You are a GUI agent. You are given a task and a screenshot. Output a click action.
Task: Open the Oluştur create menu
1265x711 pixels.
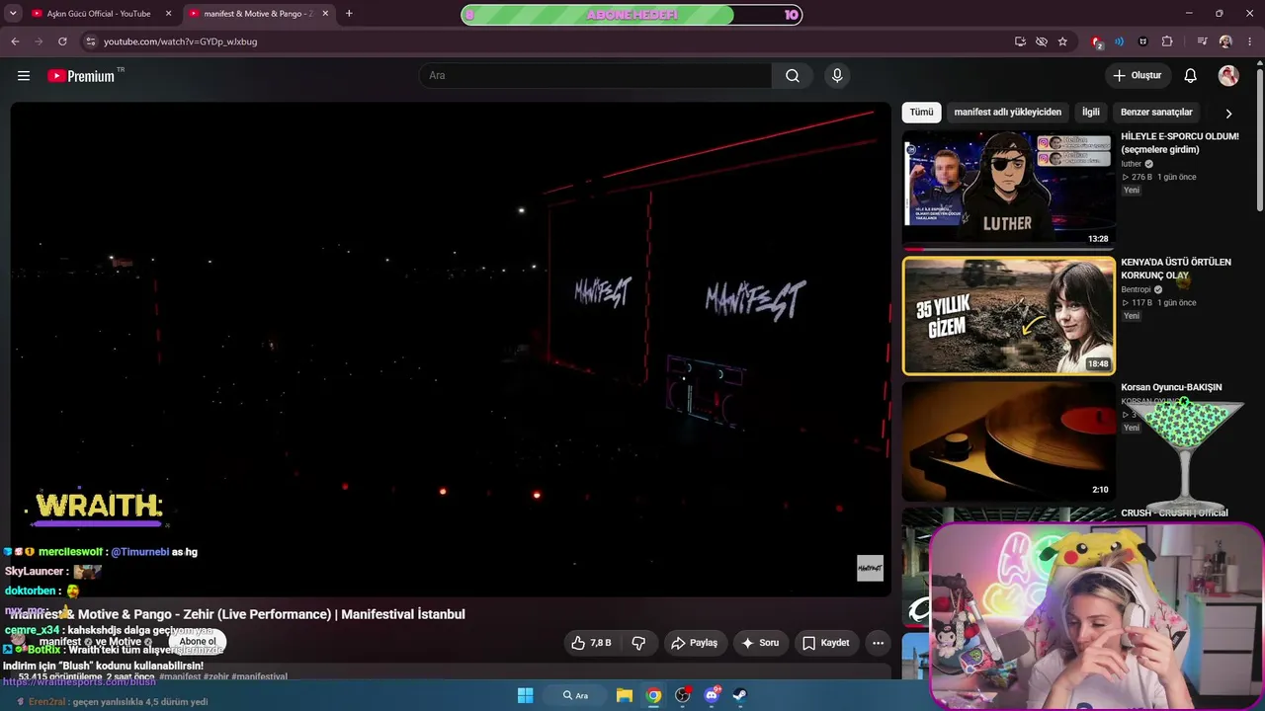pyautogui.click(x=1138, y=76)
